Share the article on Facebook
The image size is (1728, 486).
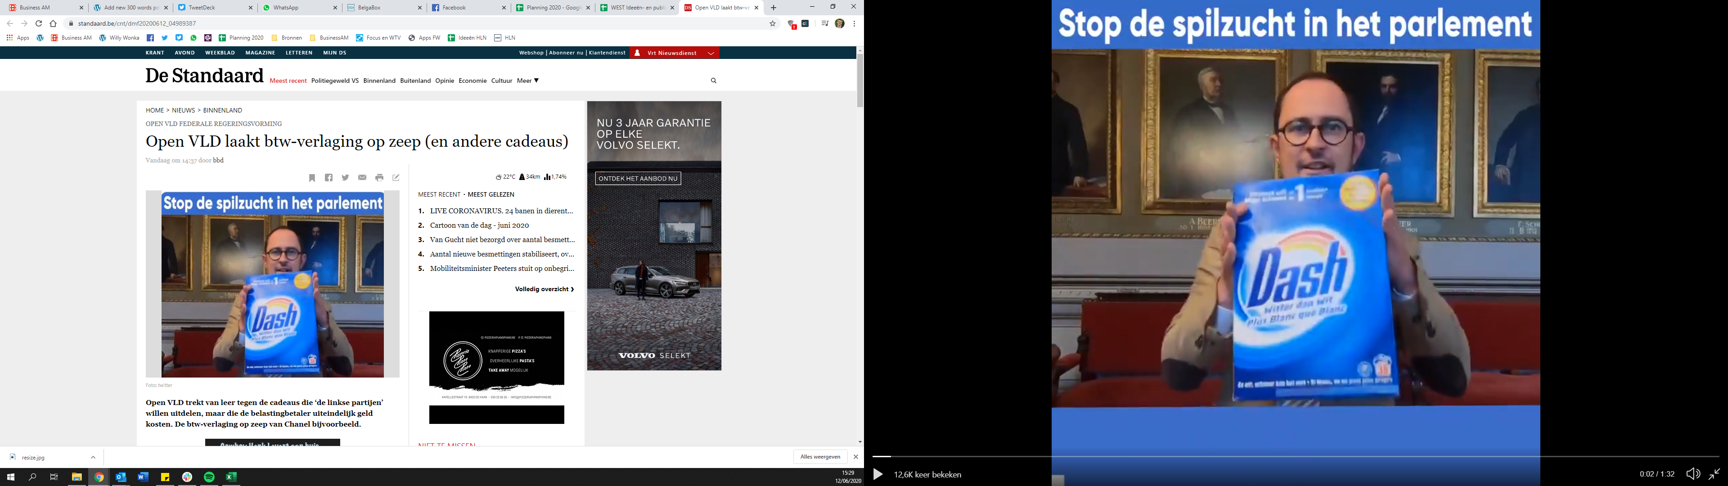coord(328,178)
